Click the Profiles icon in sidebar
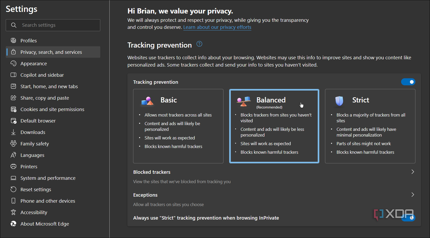The image size is (430, 238). click(13, 40)
